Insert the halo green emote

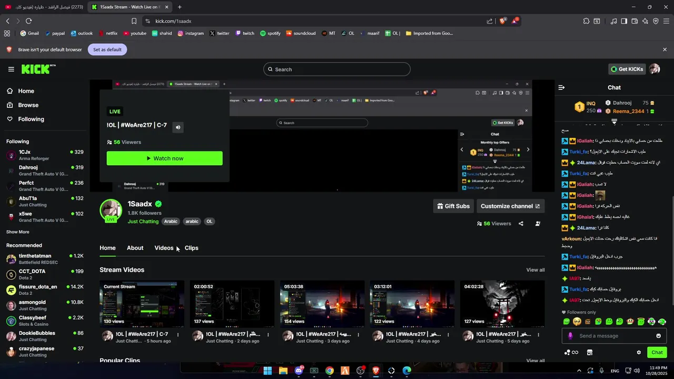(641, 322)
